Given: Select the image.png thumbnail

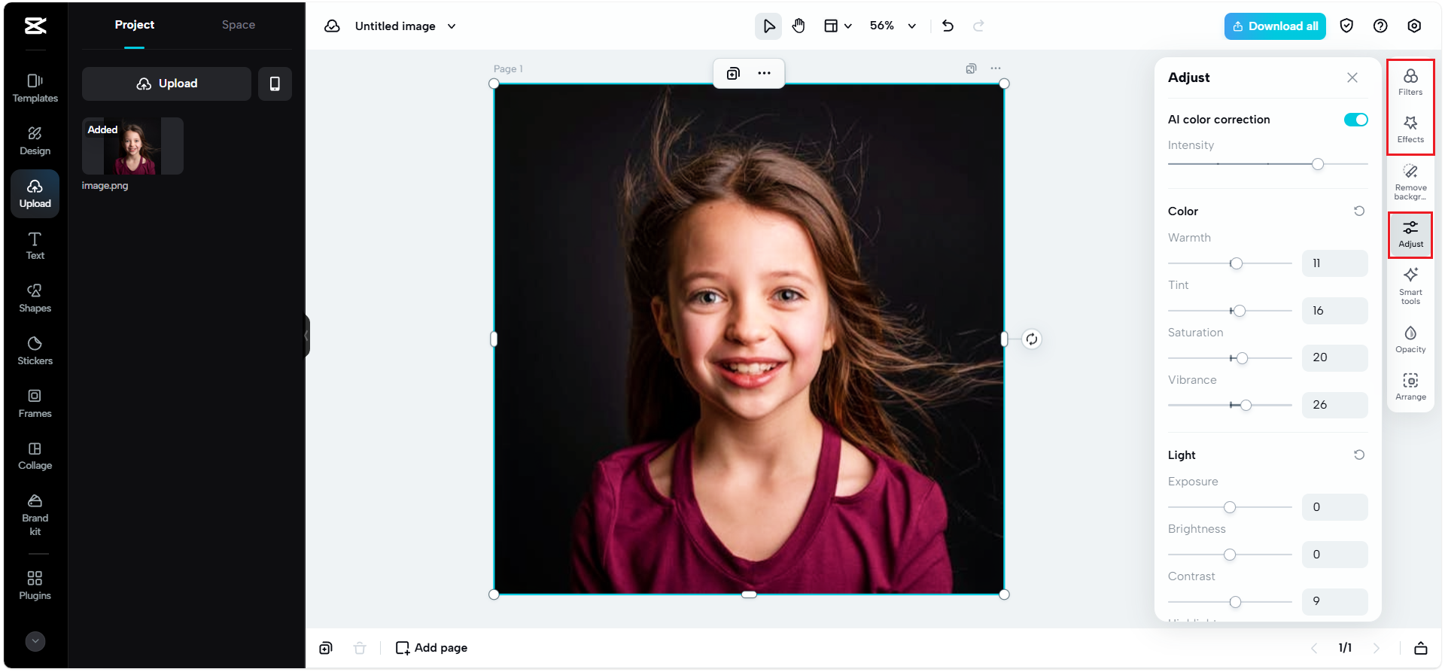Looking at the screenshot, I should 132,146.
